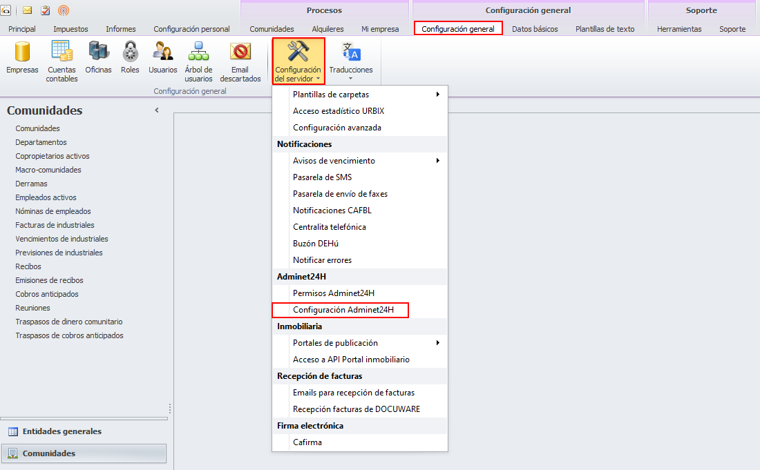Open Recibos in the sidebar
The width and height of the screenshot is (760, 470).
(28, 266)
